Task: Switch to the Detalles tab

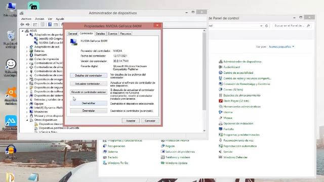Action: [x=101, y=34]
